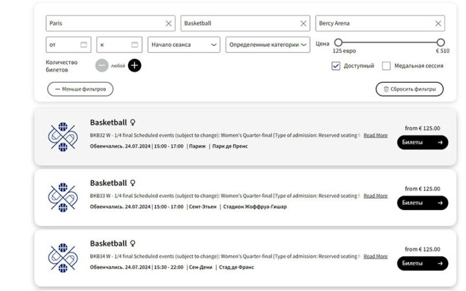Open 'Read More' link for BKB33 event

click(375, 195)
